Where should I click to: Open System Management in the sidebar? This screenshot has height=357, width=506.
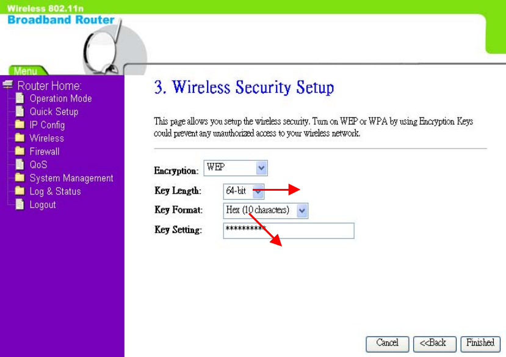pos(71,178)
